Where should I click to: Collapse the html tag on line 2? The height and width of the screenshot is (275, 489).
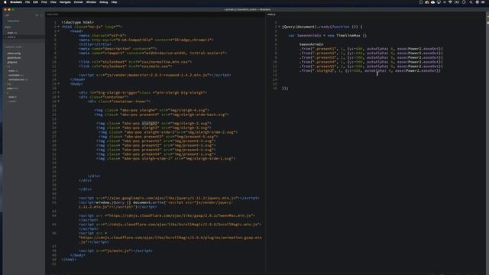click(x=58, y=27)
